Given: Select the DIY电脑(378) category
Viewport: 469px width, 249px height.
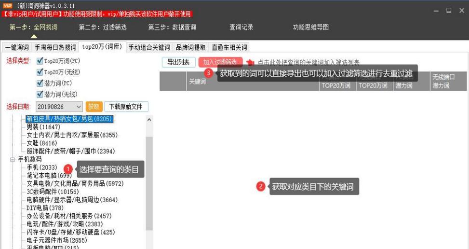Looking at the screenshot, I should tap(45, 207).
